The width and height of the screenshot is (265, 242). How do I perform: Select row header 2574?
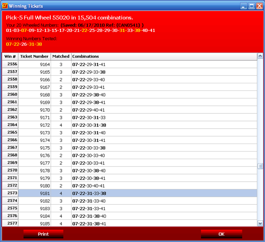pos(10,201)
